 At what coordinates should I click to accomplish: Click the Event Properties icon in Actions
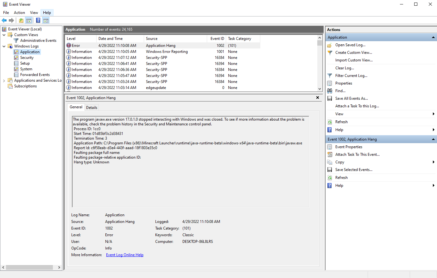(x=330, y=147)
